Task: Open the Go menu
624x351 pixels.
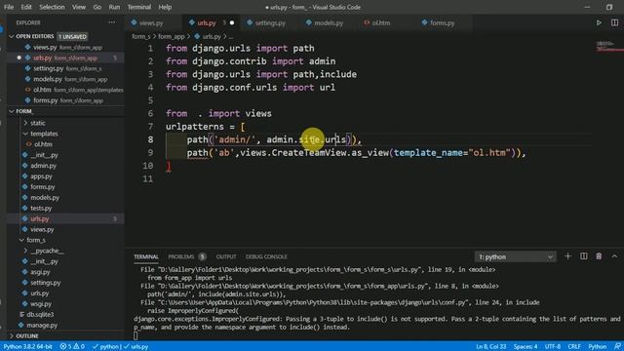Action: [x=97, y=7]
